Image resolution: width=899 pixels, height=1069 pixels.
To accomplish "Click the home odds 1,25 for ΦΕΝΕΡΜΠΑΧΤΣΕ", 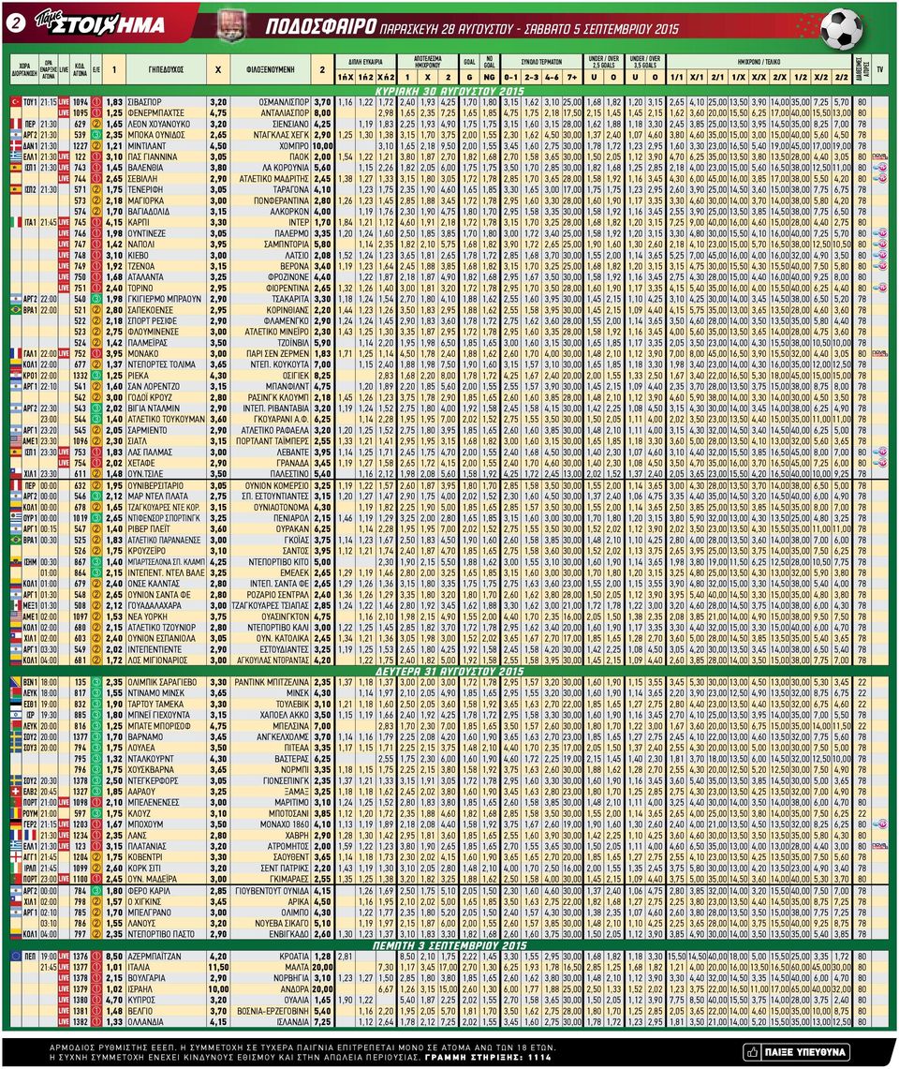I will [x=114, y=112].
